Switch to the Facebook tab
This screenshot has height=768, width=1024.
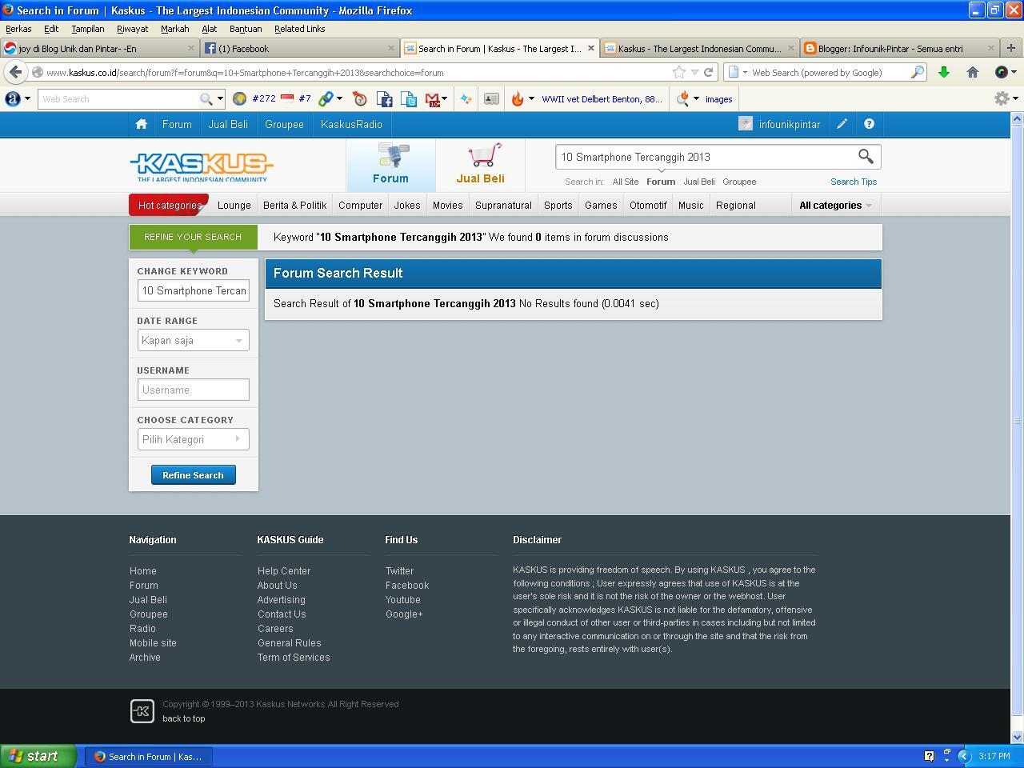[298, 48]
